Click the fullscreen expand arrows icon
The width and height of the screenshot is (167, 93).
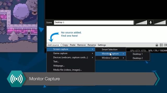161,45
